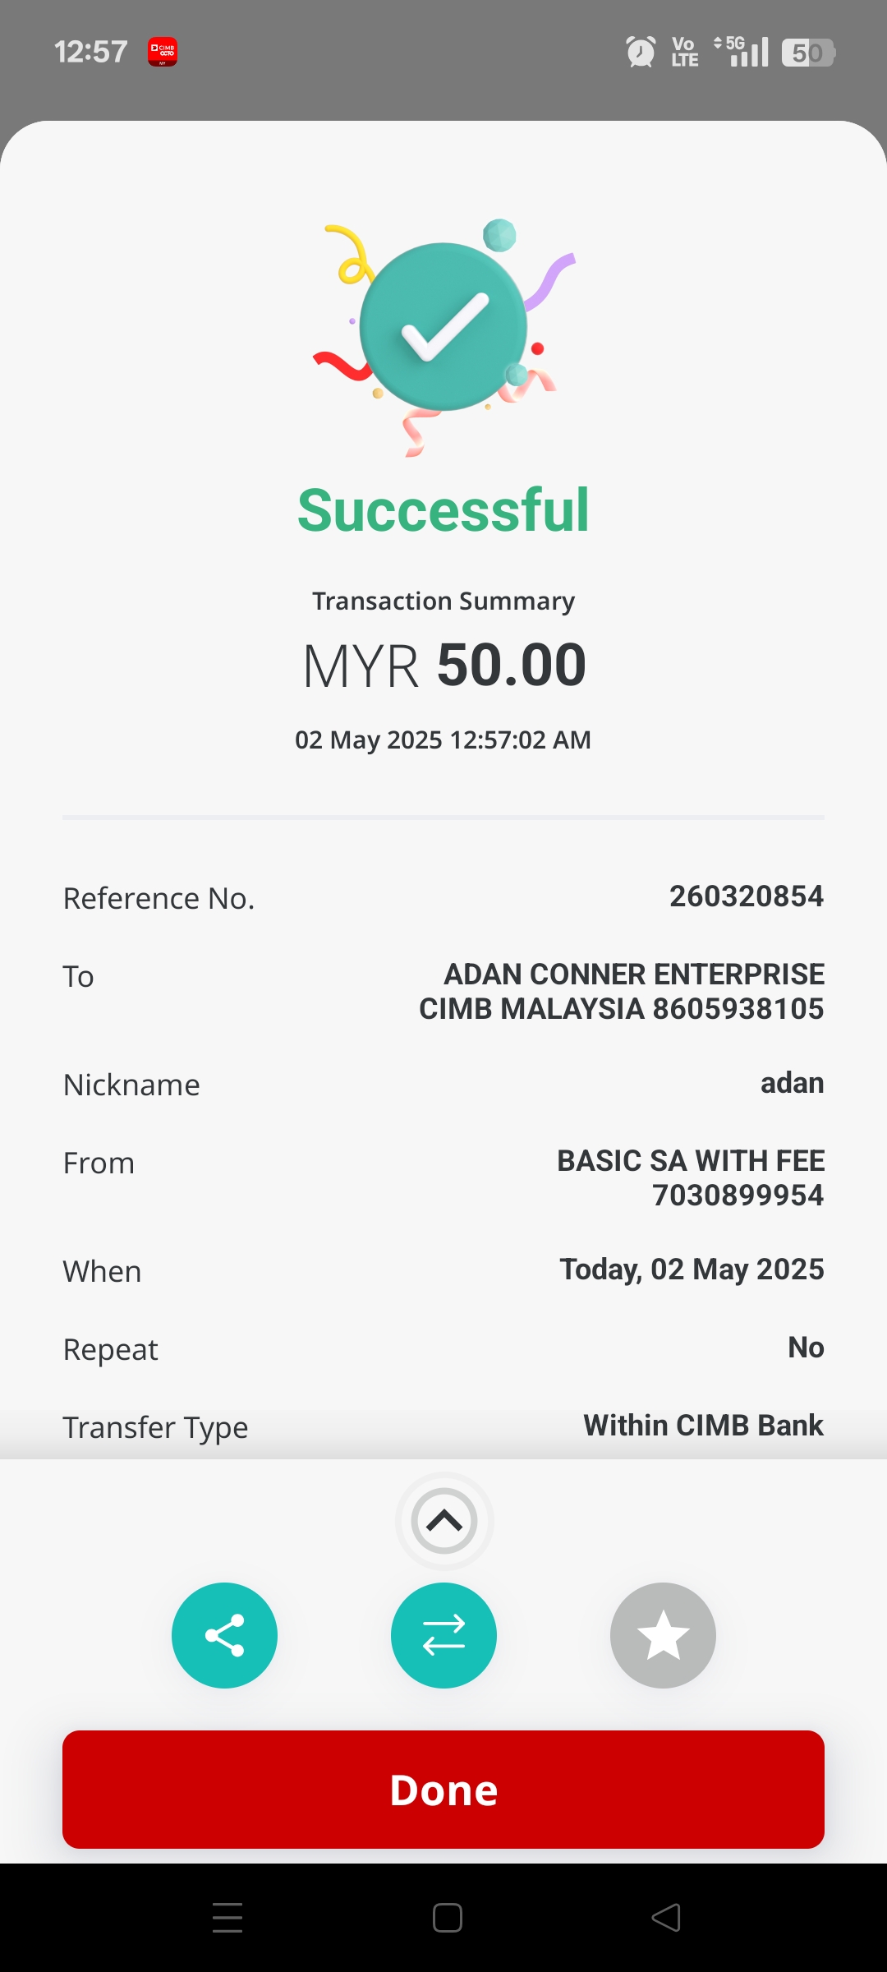Tap the 5G signal strength icon

[x=742, y=52]
